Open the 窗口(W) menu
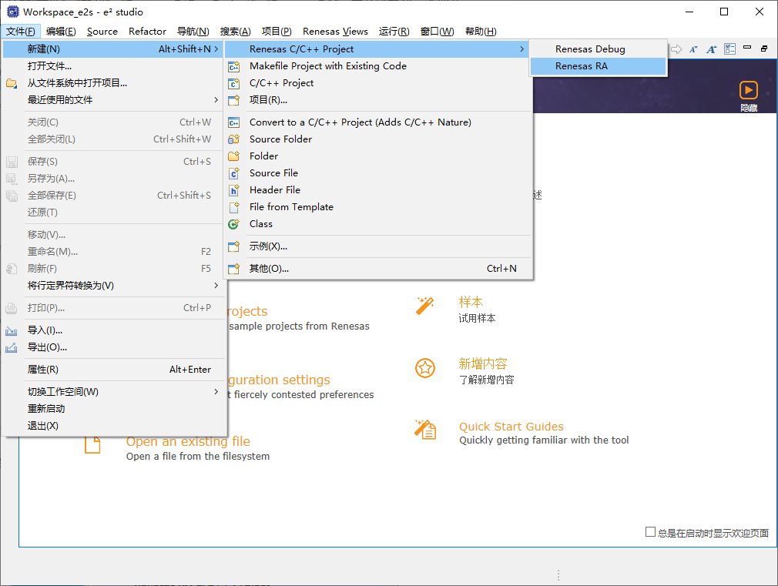778x586 pixels. click(437, 32)
